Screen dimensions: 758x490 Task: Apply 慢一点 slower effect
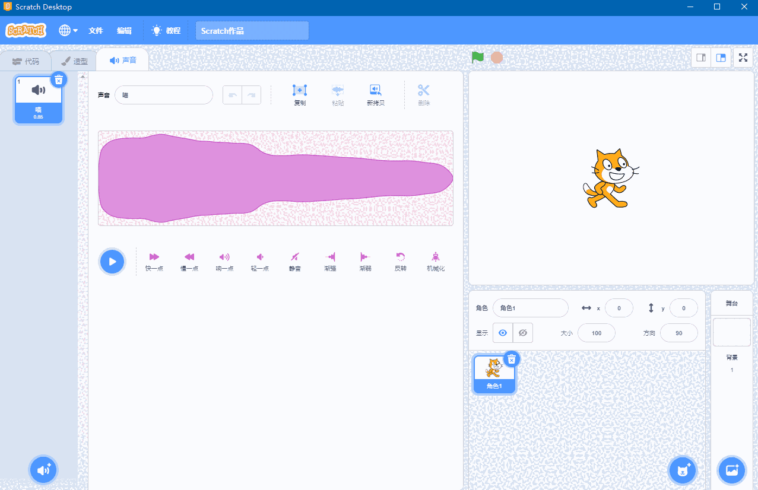[189, 261]
